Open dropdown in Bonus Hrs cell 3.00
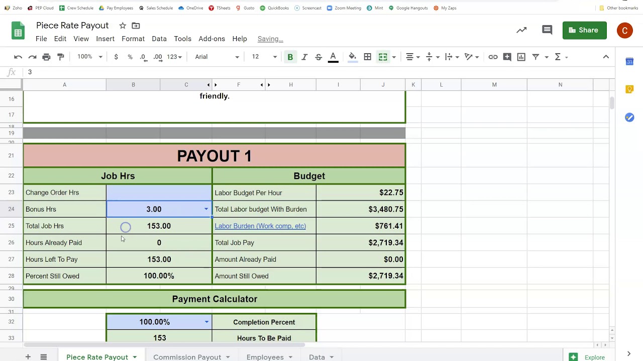The height and width of the screenshot is (361, 643). click(206, 209)
